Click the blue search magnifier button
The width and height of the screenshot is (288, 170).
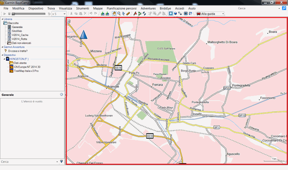(284, 8)
